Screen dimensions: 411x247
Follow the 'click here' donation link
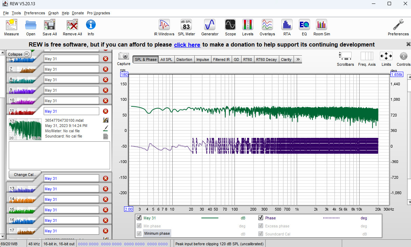pyautogui.click(x=187, y=45)
